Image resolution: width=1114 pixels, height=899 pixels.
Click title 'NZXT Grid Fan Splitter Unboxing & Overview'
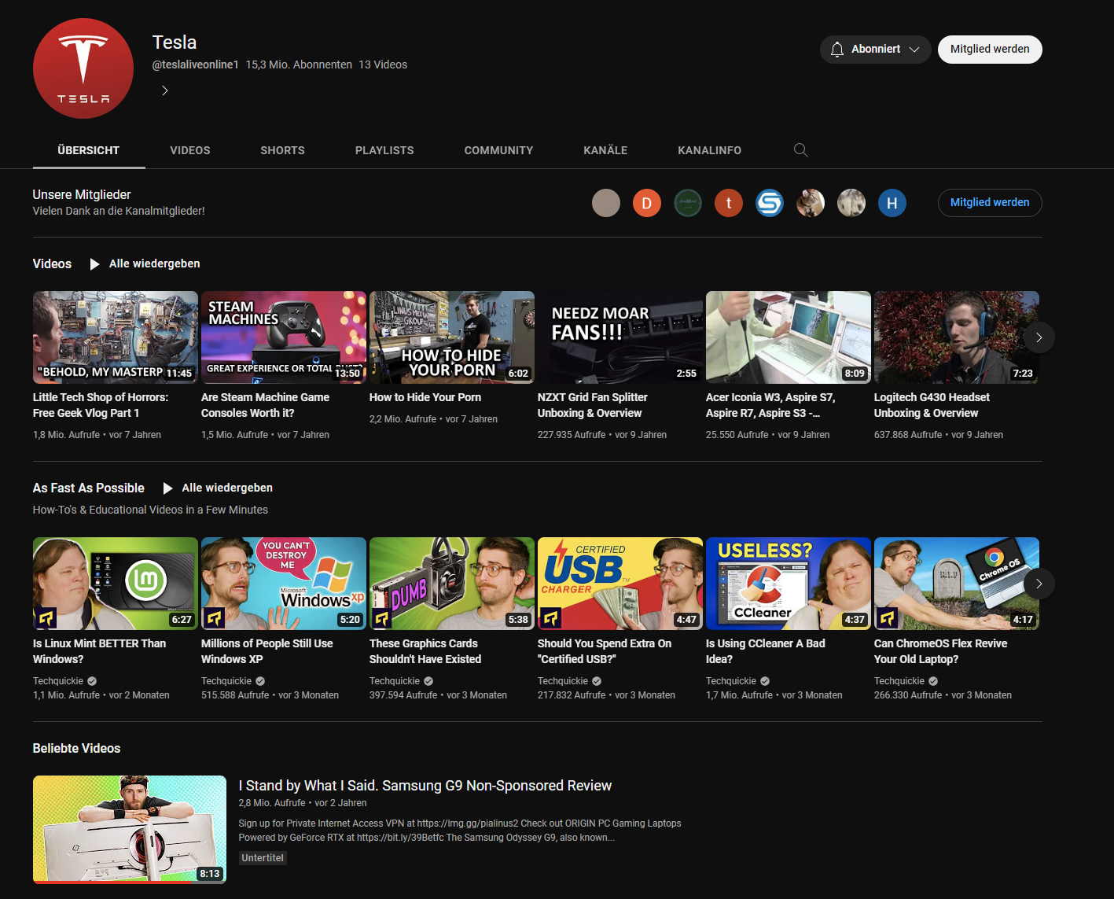(x=593, y=406)
